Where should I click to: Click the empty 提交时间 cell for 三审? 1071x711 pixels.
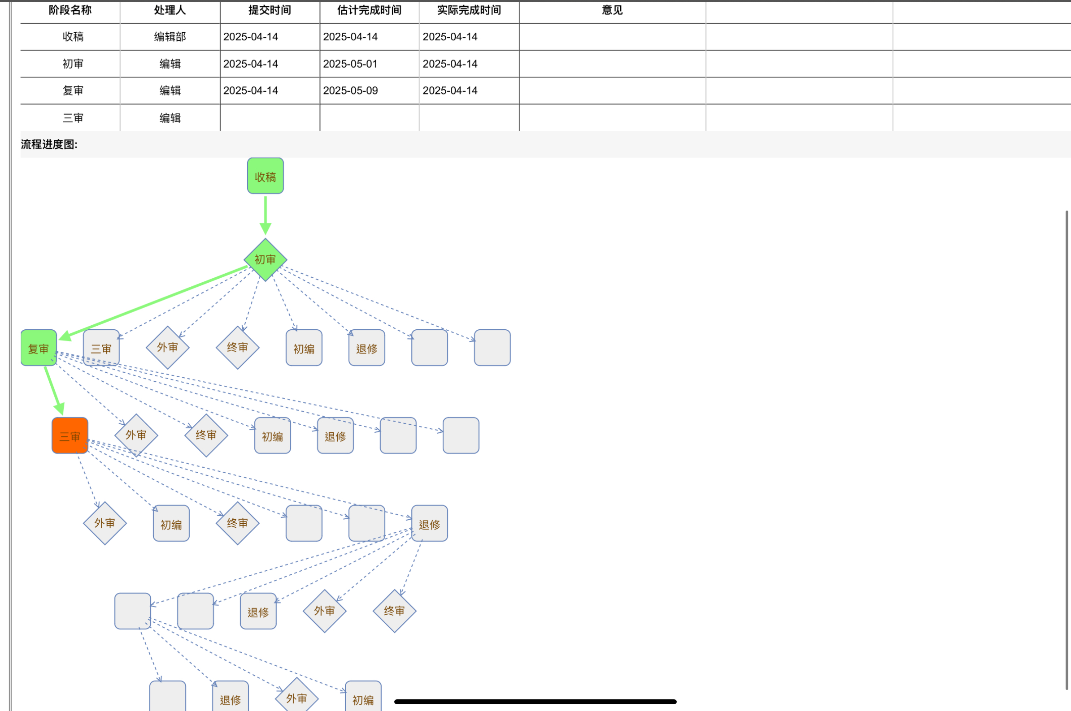[270, 118]
